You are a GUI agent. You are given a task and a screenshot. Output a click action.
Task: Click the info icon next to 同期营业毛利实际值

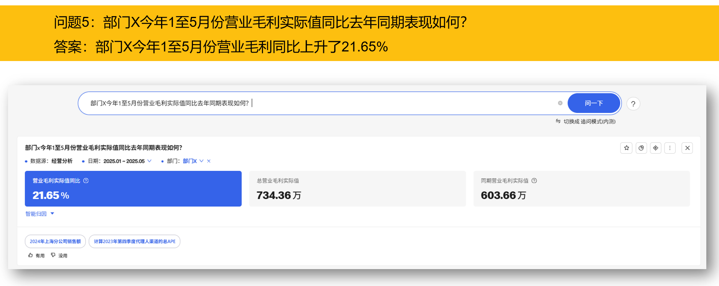click(534, 181)
